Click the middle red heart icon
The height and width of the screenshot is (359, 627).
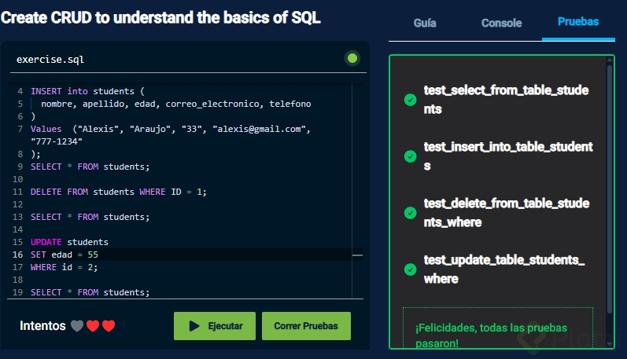(93, 325)
